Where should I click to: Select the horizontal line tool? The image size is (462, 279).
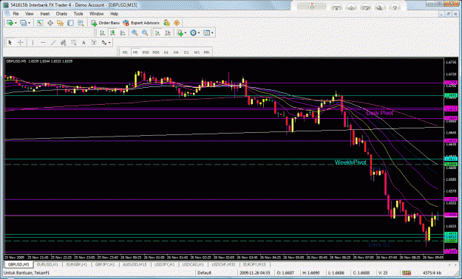(43, 43)
